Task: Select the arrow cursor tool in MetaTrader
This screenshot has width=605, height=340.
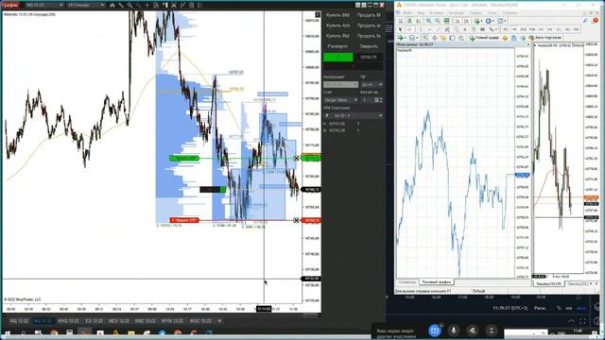Action: click(400, 29)
